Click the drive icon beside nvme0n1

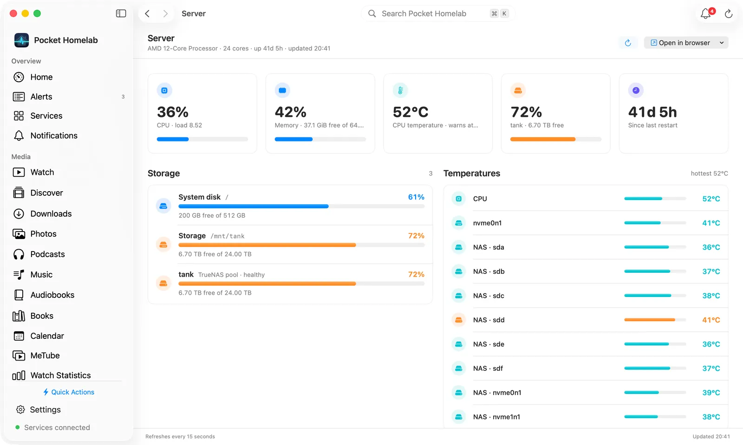pyautogui.click(x=459, y=223)
